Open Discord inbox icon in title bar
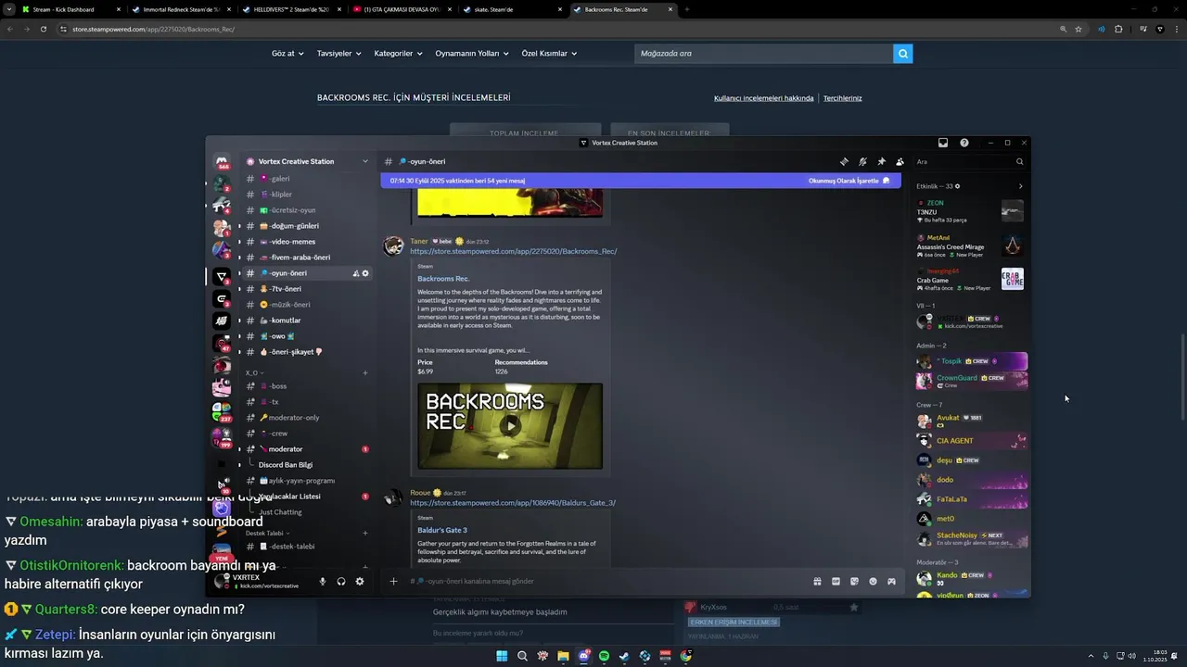Viewport: 1187px width, 667px height. pos(943,143)
